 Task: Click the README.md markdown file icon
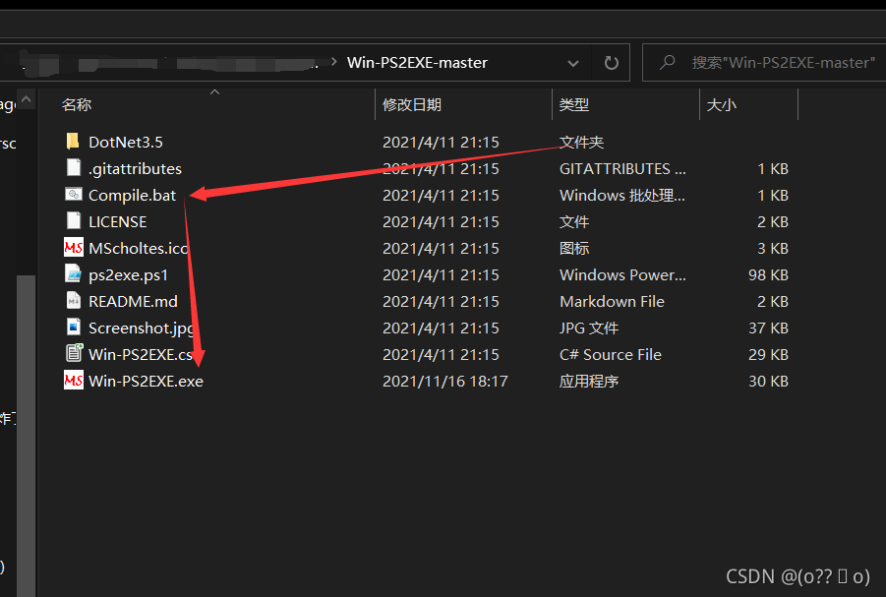pyautogui.click(x=74, y=301)
